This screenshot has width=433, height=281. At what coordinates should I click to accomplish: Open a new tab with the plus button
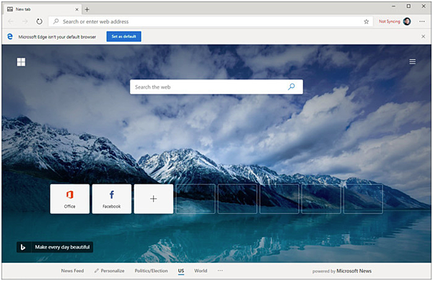click(87, 9)
